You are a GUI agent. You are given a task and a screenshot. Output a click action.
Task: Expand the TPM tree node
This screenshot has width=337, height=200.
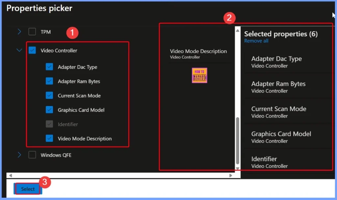click(19, 32)
